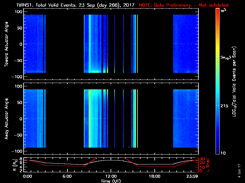Click the "4" tick on R axis
245x183 pixels.
[x=21, y=167]
